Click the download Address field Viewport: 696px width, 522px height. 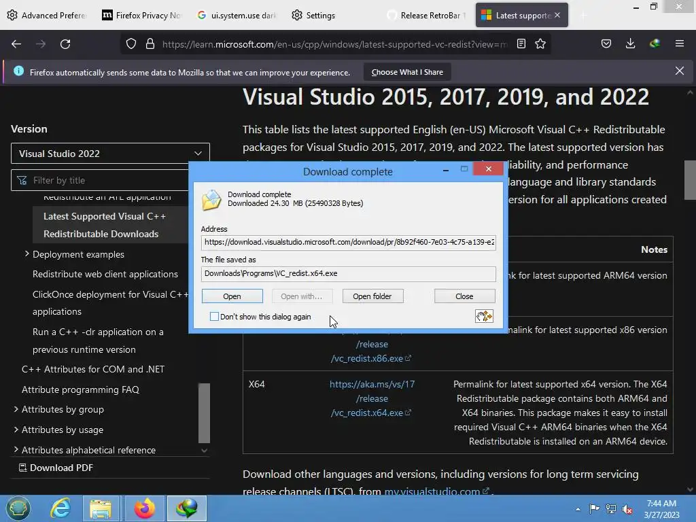pos(349,243)
